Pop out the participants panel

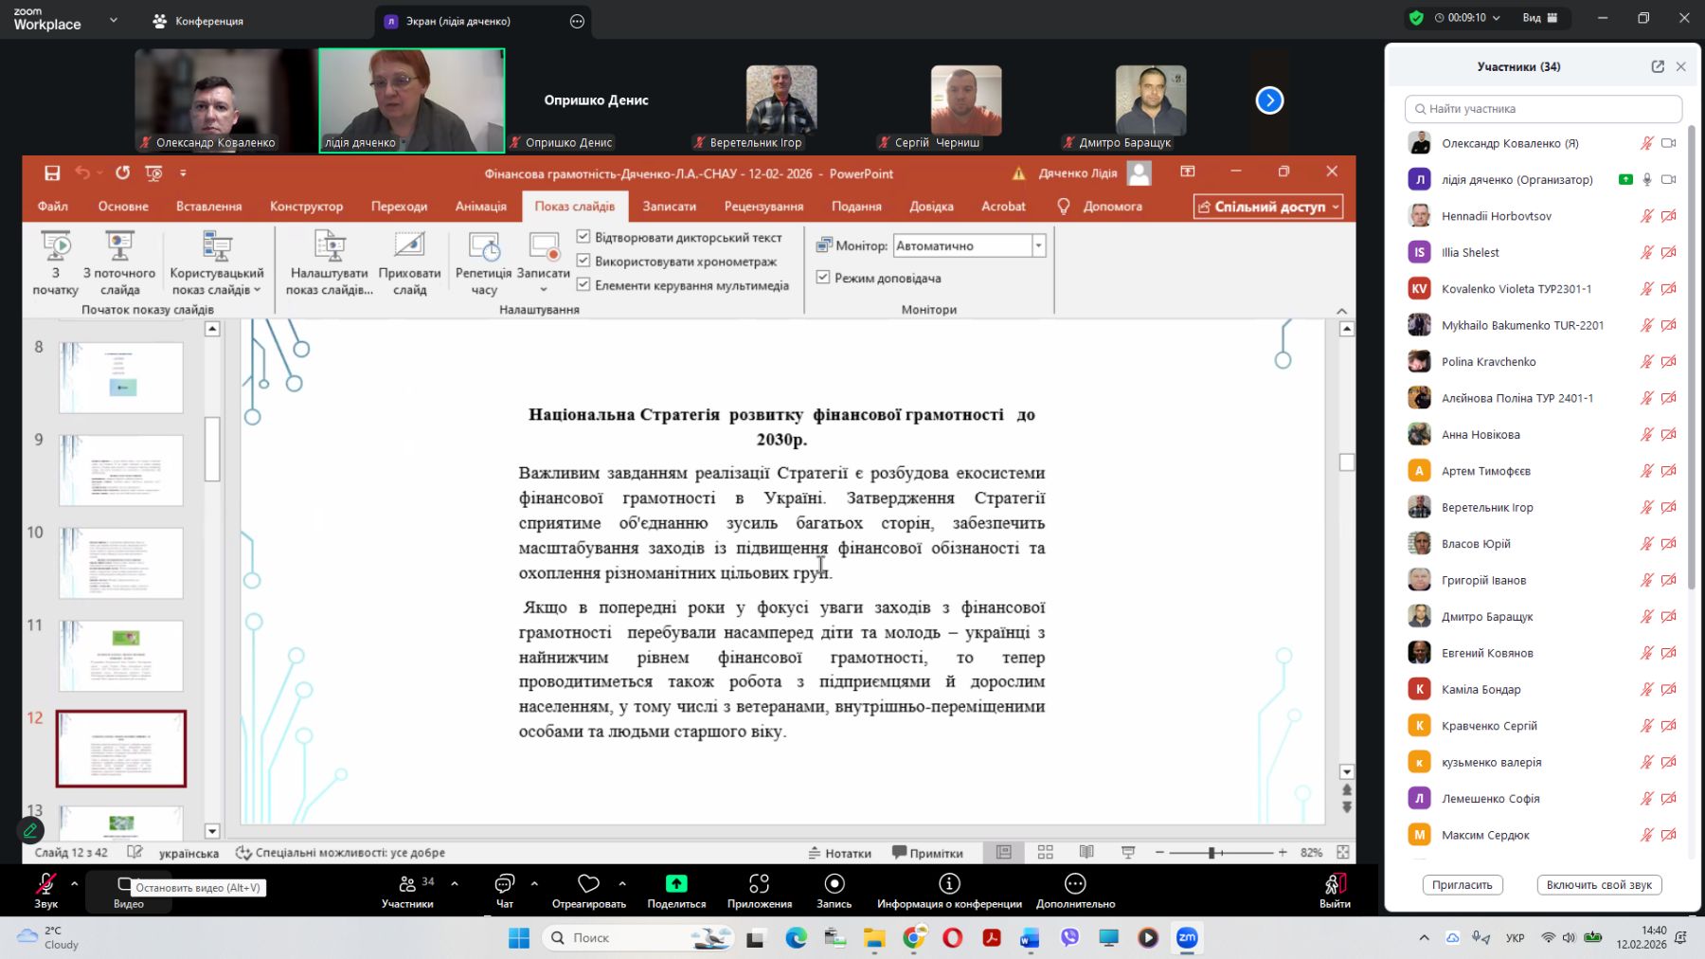[1658, 66]
